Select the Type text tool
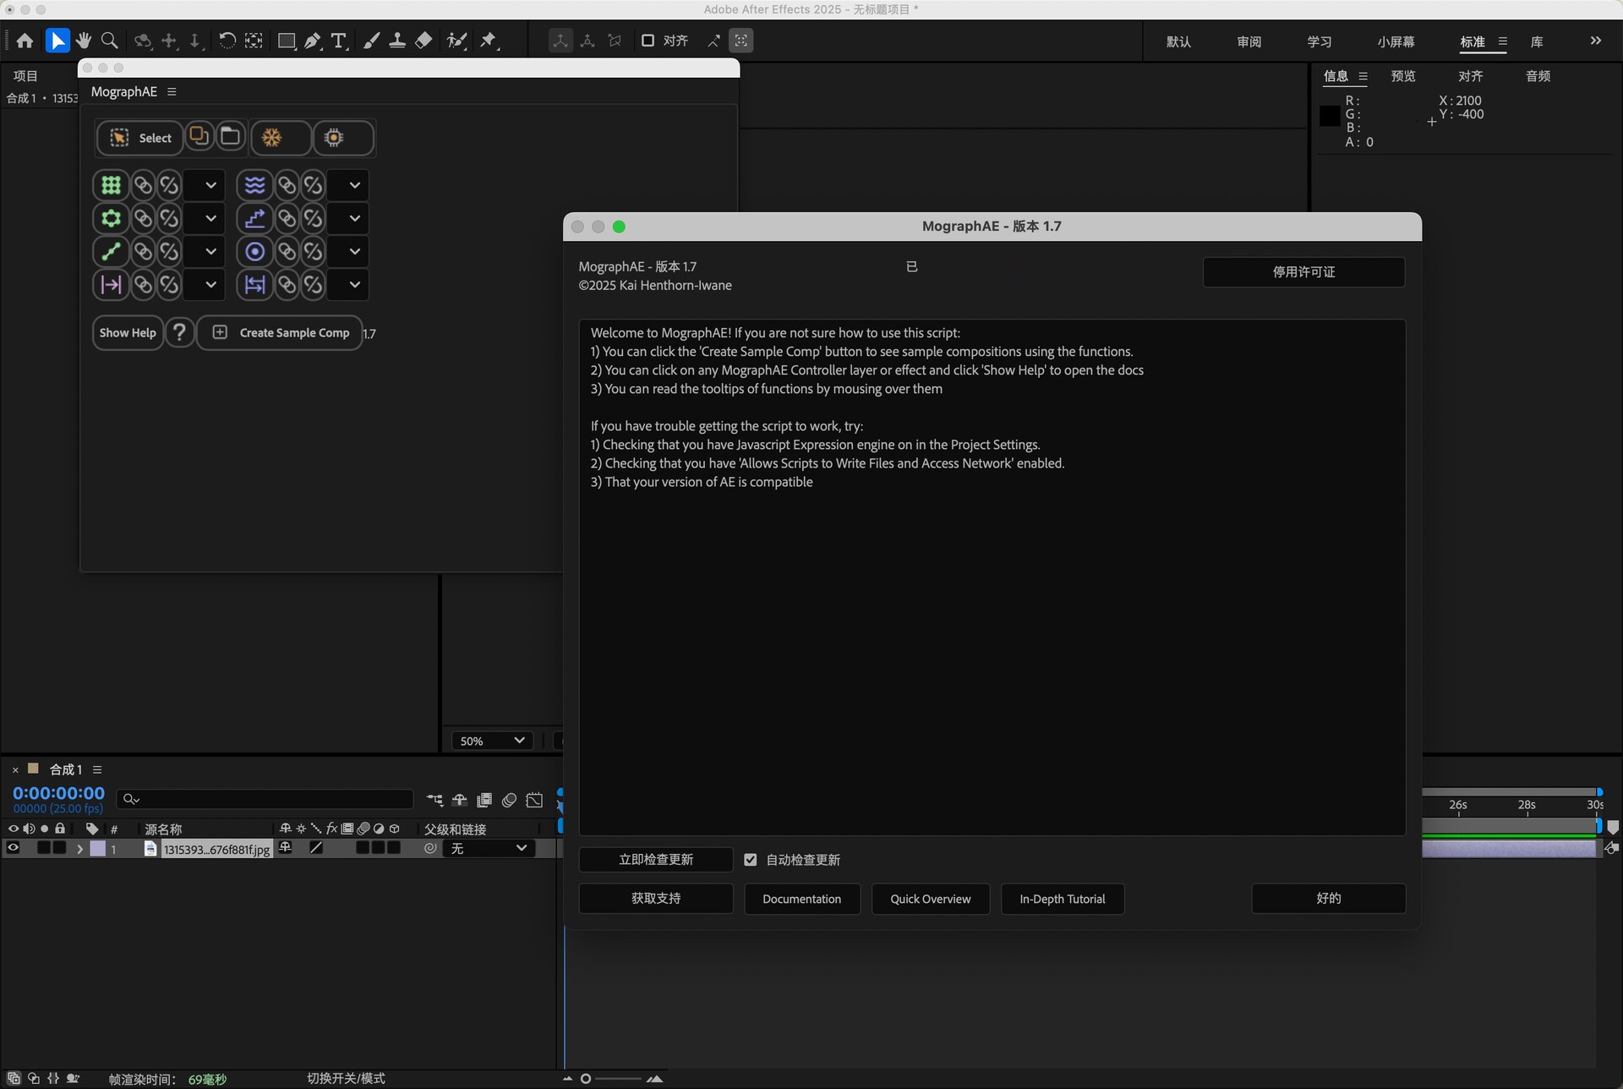Screen dimensions: 1623x1089 tap(339, 41)
